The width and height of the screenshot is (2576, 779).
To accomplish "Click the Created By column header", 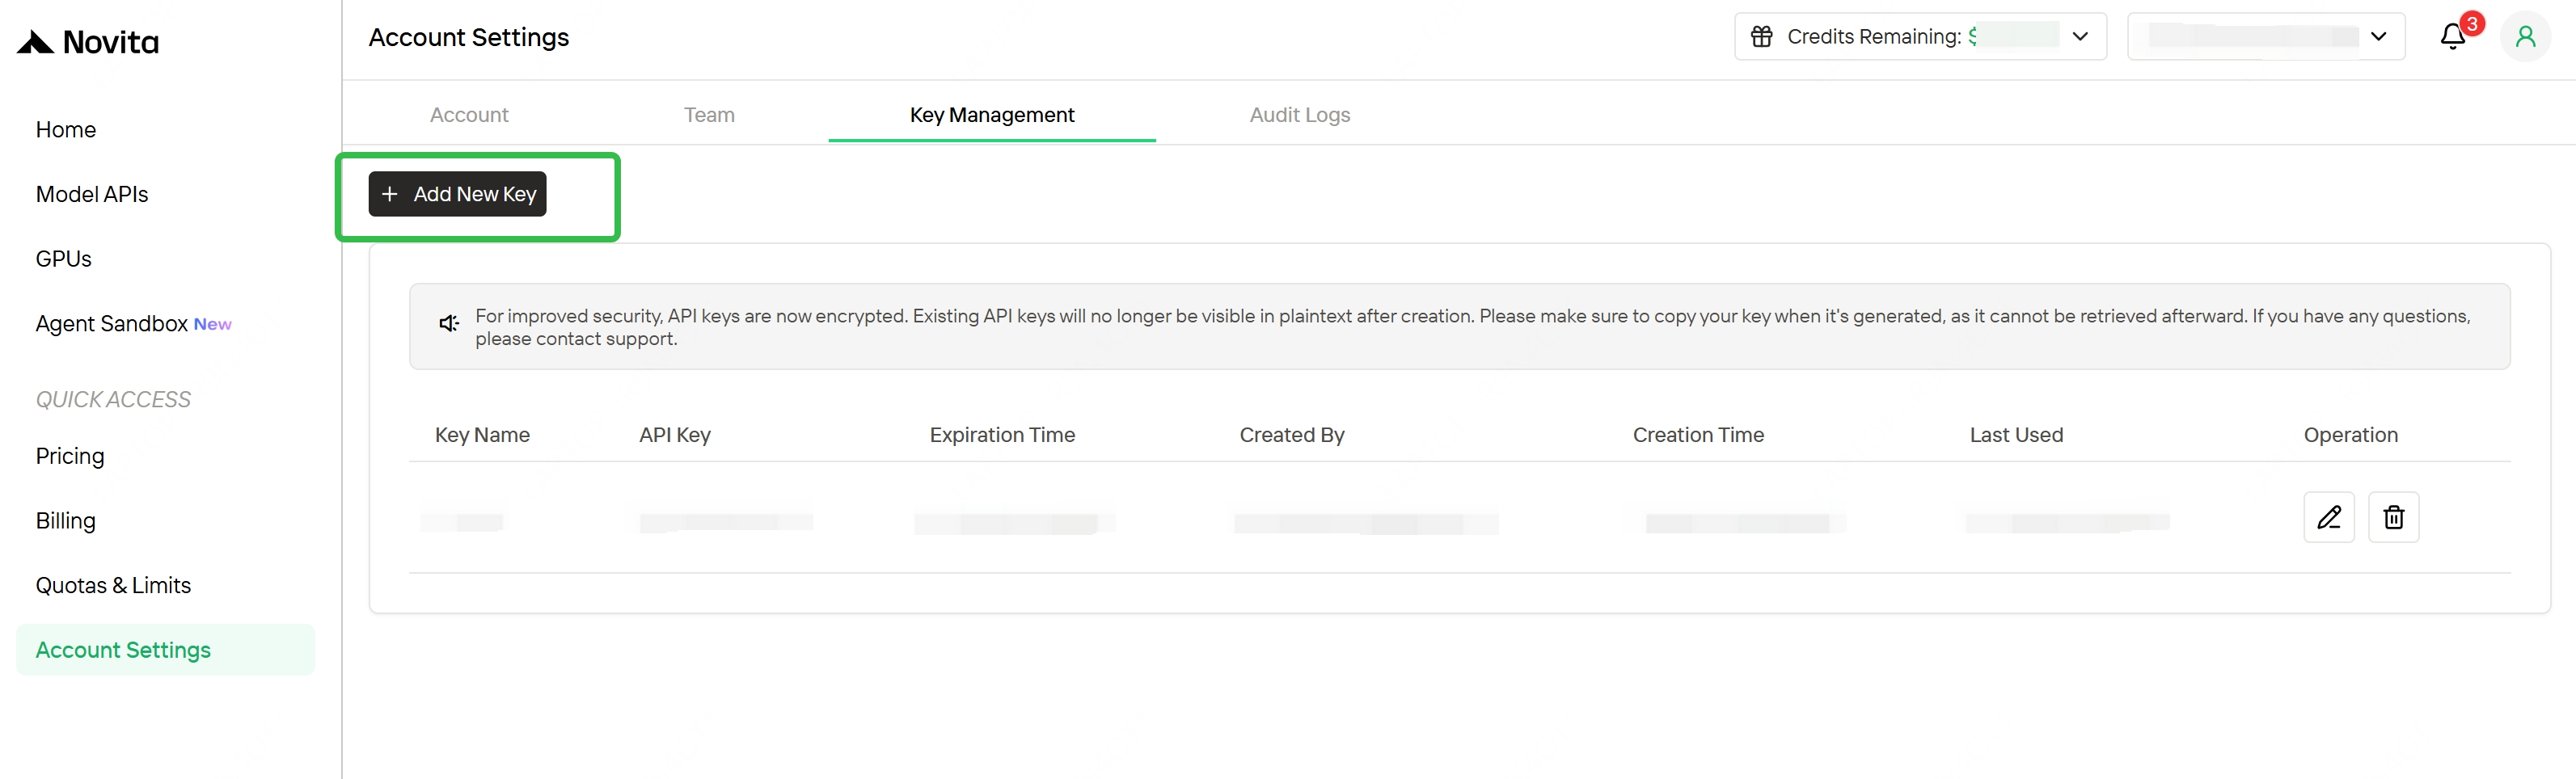I will (1292, 435).
